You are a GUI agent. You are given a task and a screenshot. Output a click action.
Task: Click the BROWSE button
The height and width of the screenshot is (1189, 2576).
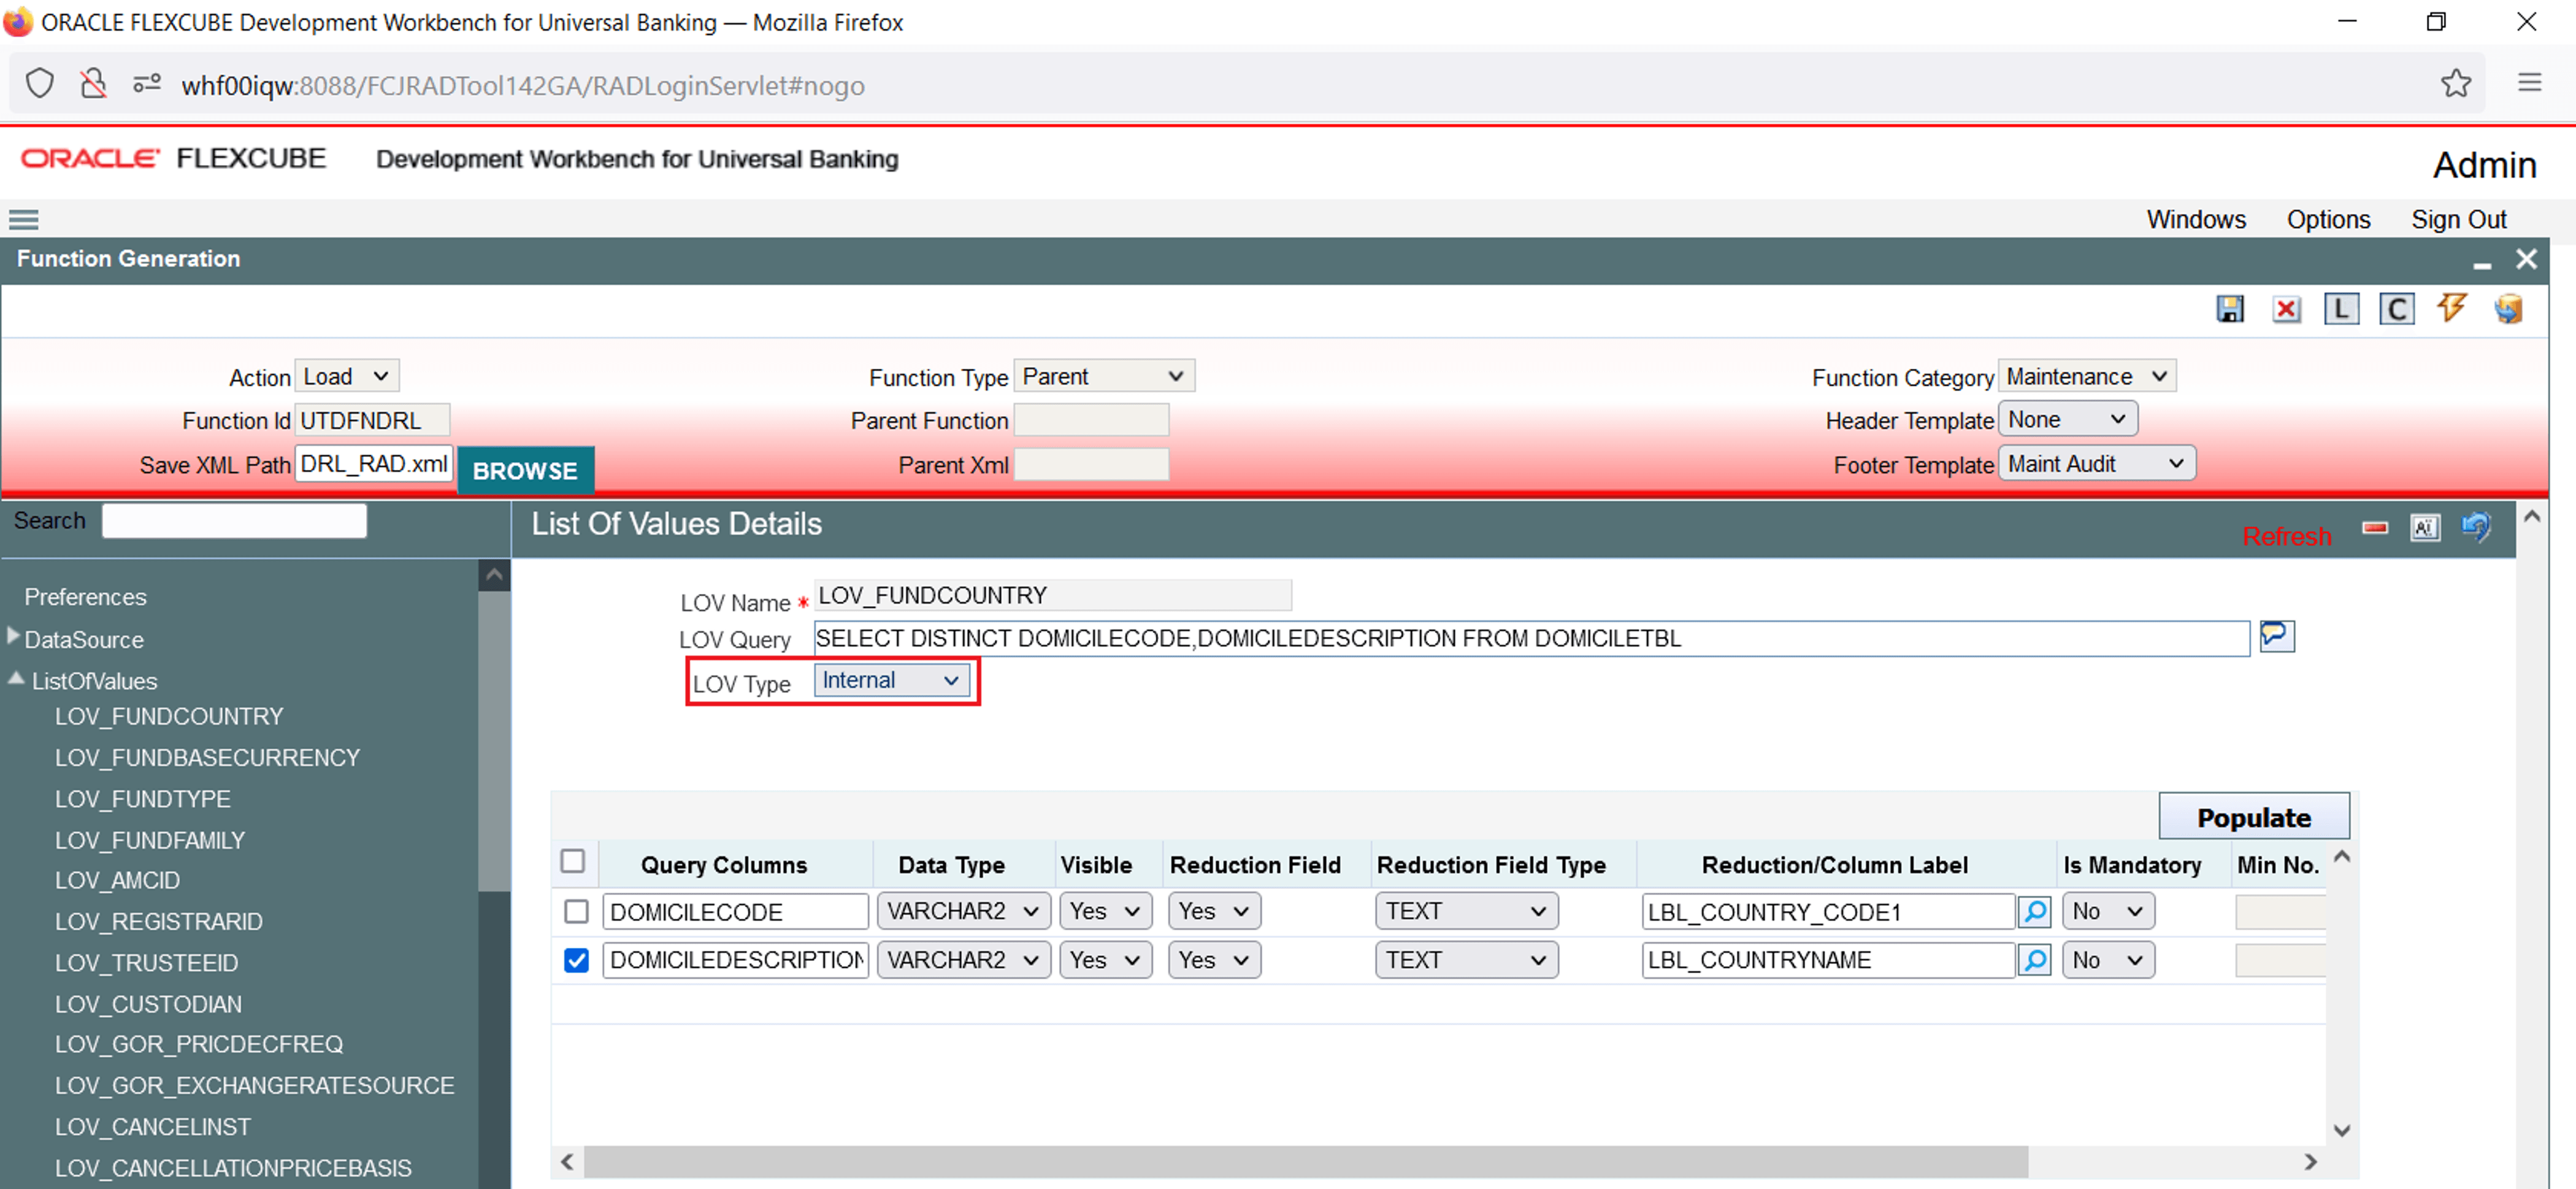tap(525, 470)
